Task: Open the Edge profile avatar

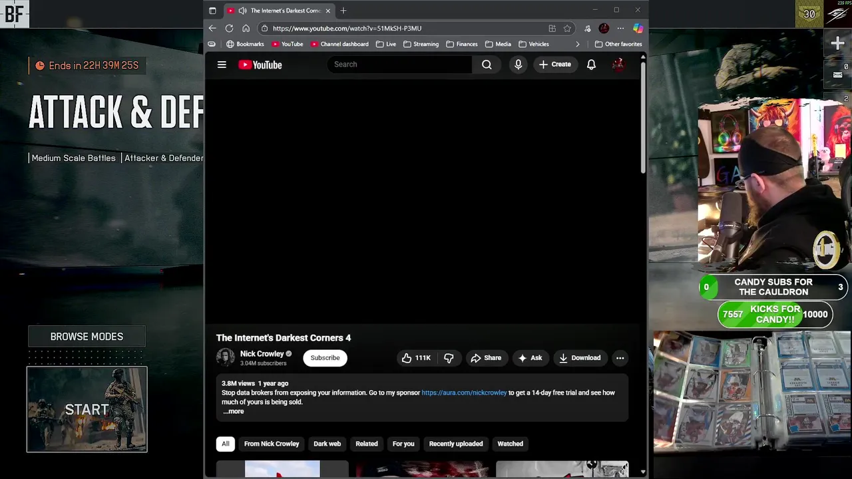Action: (604, 29)
